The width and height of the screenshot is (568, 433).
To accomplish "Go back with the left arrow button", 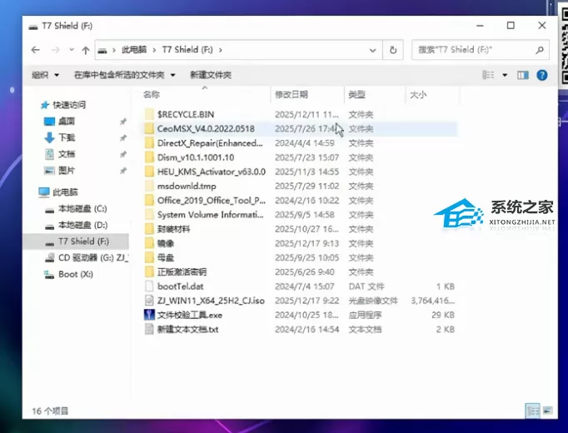I will point(36,50).
